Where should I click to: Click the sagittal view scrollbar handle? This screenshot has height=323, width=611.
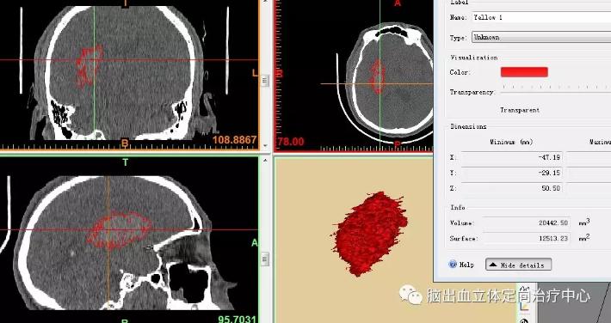coord(265,259)
